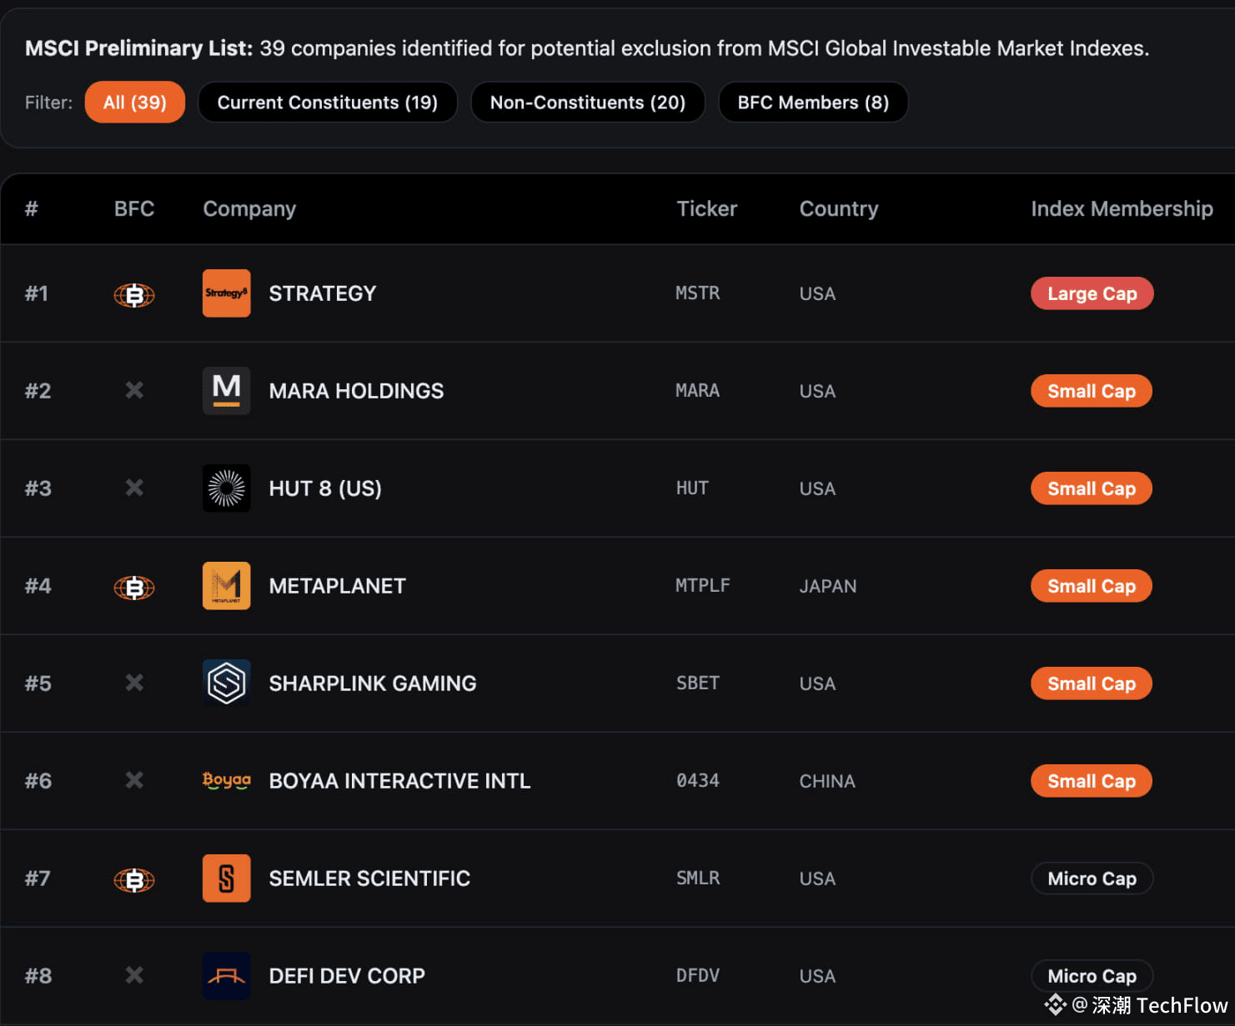The height and width of the screenshot is (1026, 1235).
Task: Click the Micro Cap badge for Semler Scientific
Action: 1092,878
